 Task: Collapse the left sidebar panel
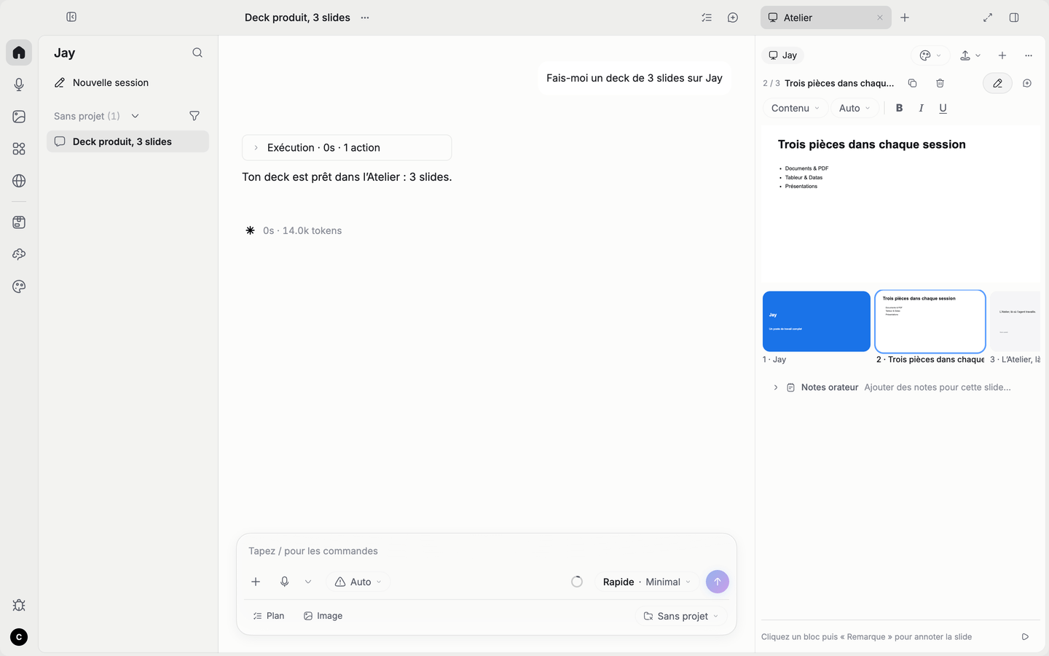pyautogui.click(x=71, y=17)
